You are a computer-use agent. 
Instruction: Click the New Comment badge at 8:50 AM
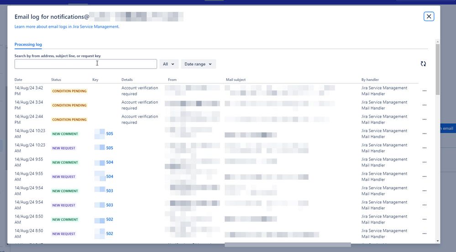65,220
